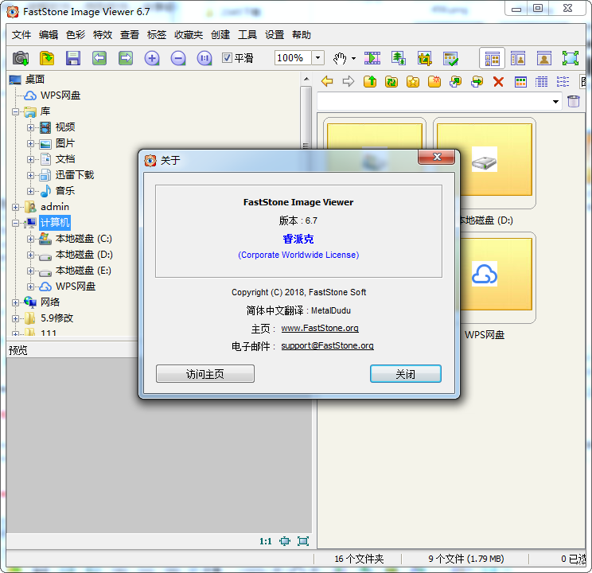The image size is (592, 573).
Task: Click the 访问主页 button in dialog
Action: [205, 374]
